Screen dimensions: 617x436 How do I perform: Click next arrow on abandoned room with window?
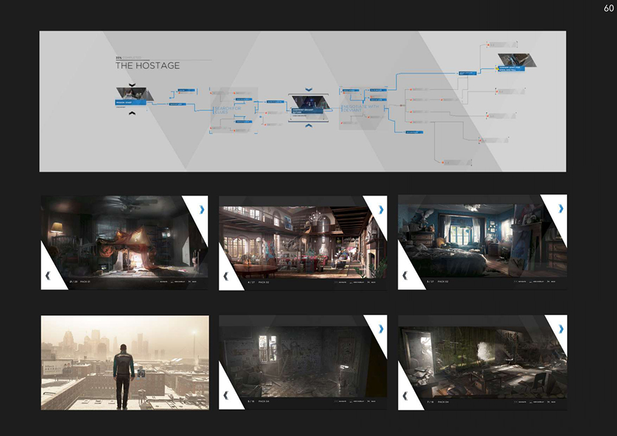coord(381,329)
